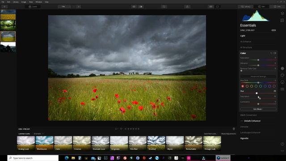Screen dimensions: 286x161
Task: Click the Windows taskbar search box
Action: [33, 158]
